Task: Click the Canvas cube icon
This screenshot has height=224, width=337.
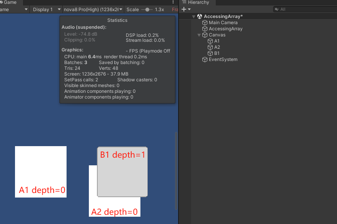Action: point(205,35)
